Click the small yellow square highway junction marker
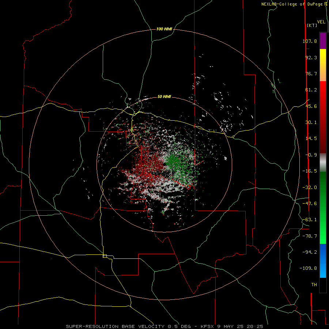The width and height of the screenshot is (329, 329). tap(105, 256)
